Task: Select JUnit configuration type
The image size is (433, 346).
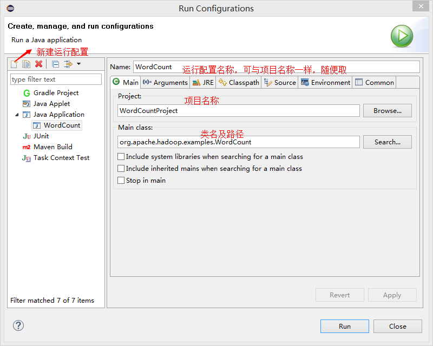Action: 41,136
